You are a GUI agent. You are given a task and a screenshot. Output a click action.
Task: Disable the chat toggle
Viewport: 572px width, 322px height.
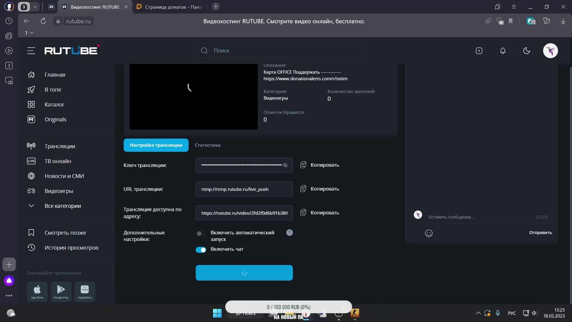pyautogui.click(x=201, y=250)
